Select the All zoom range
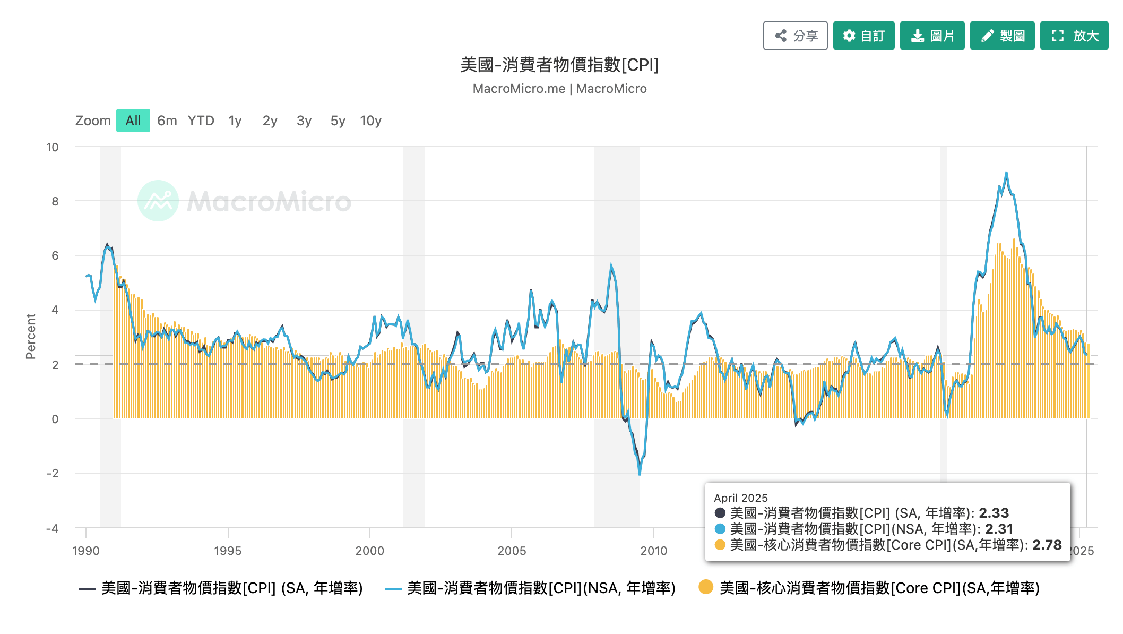 [x=133, y=121]
